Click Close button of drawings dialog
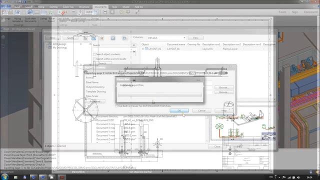 point(217,146)
